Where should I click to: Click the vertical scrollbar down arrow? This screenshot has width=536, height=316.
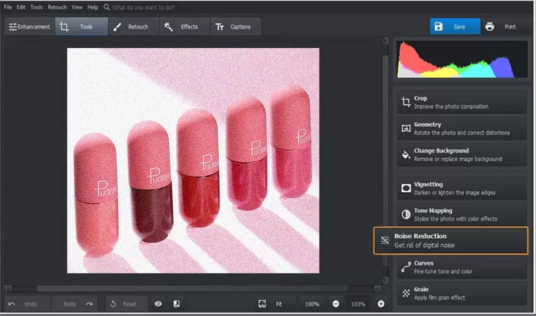click(x=385, y=280)
